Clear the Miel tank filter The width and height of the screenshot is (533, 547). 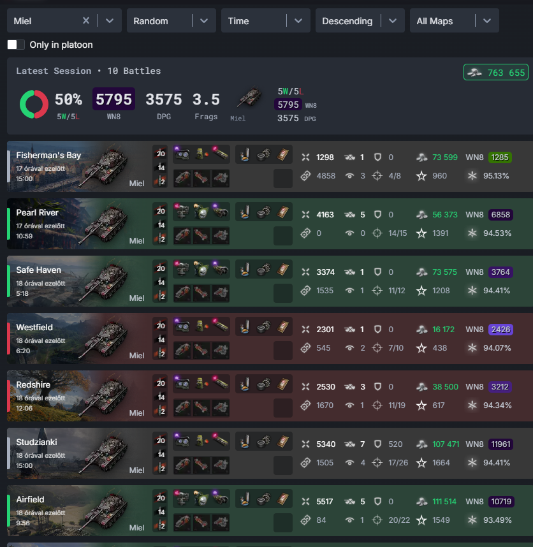pyautogui.click(x=86, y=20)
